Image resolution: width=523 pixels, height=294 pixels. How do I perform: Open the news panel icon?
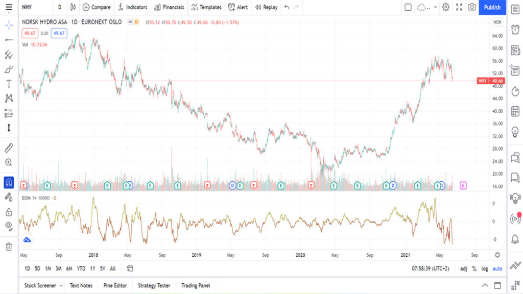[515, 51]
